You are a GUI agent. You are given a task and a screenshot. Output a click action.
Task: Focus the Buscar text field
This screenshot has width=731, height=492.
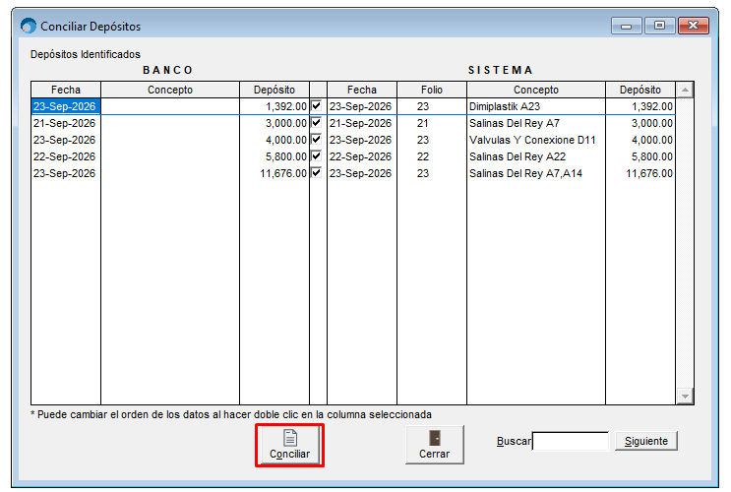(x=571, y=441)
